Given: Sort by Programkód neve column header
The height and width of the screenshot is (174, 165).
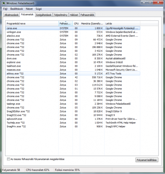Looking at the screenshot, I should 32,24.
